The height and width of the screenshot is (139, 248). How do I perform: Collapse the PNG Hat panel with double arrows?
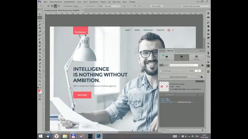click(x=201, y=51)
